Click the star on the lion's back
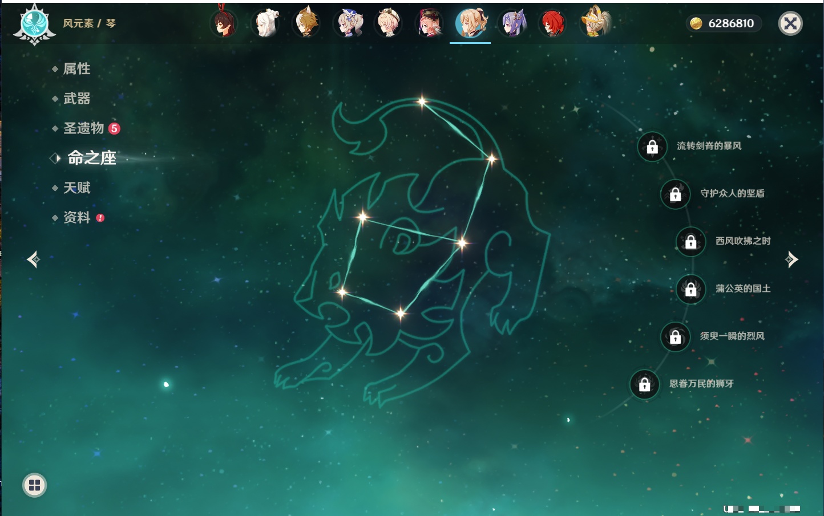The width and height of the screenshot is (824, 516). [x=491, y=159]
